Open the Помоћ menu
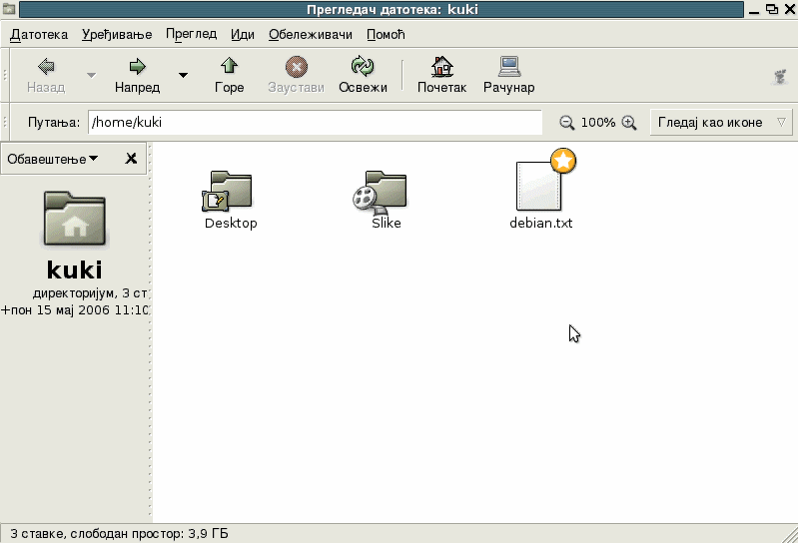798x543 pixels. (386, 35)
